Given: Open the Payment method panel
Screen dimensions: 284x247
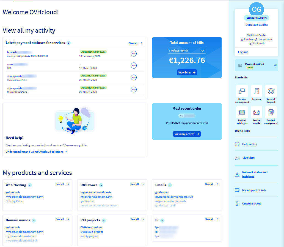Looking at the screenshot, I should 256,65.
